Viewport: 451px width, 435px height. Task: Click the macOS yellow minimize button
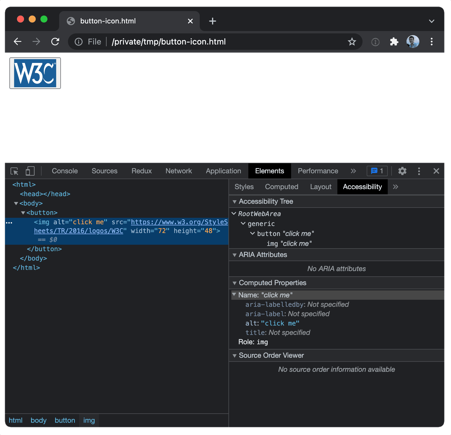pos(32,19)
